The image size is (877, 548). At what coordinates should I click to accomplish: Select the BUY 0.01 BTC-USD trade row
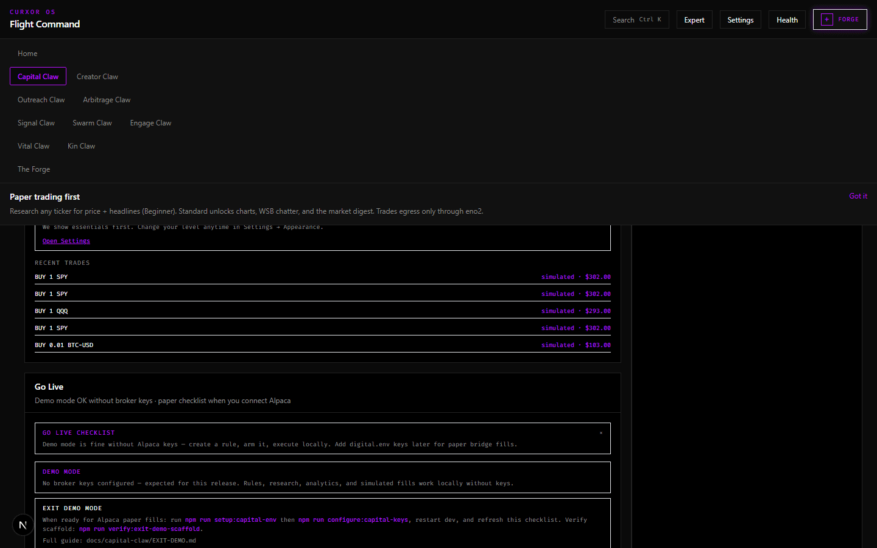click(323, 345)
